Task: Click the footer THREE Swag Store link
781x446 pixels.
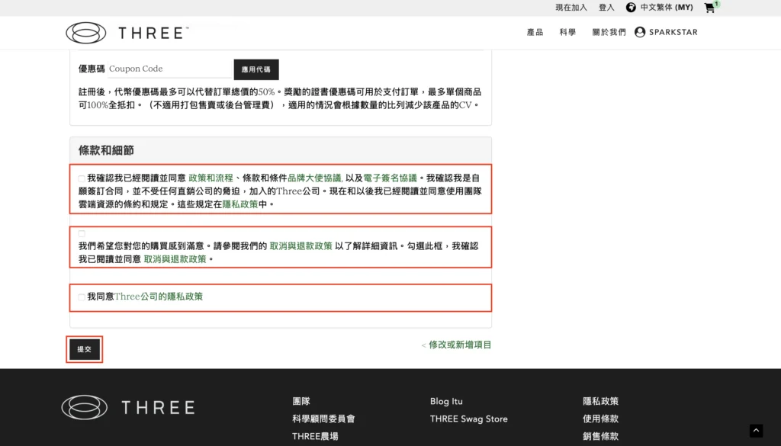Action: point(469,419)
